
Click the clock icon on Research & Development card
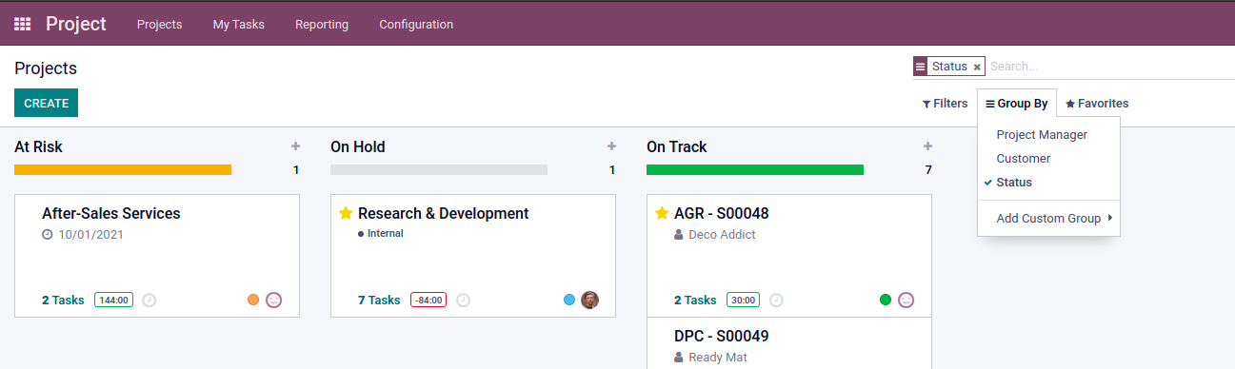tap(463, 300)
